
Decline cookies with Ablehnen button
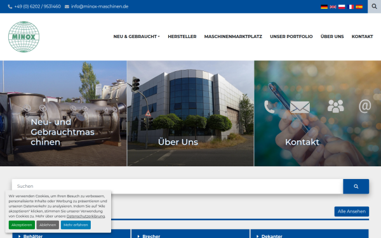[48, 225]
